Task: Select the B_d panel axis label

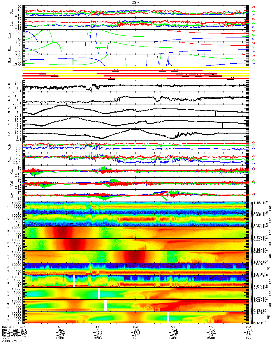Action: (9, 47)
